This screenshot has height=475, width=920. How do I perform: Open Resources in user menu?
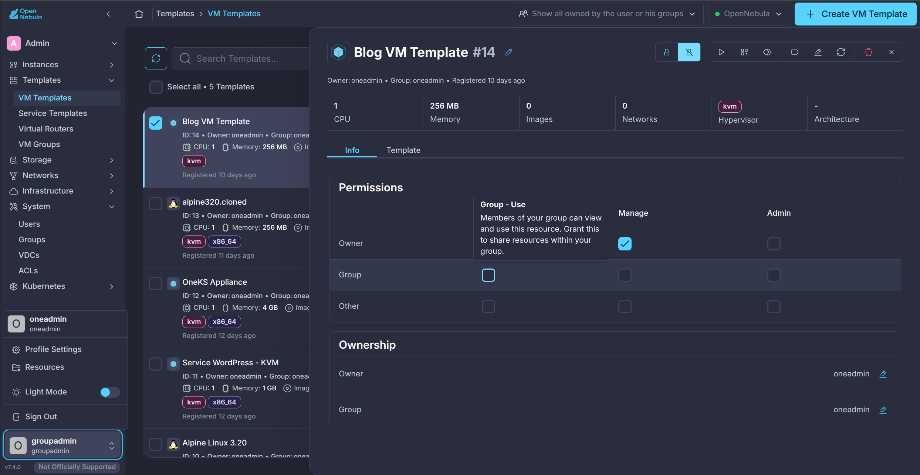pos(65,367)
